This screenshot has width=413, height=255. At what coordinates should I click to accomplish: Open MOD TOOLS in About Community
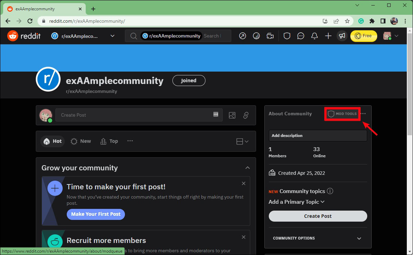[342, 114]
